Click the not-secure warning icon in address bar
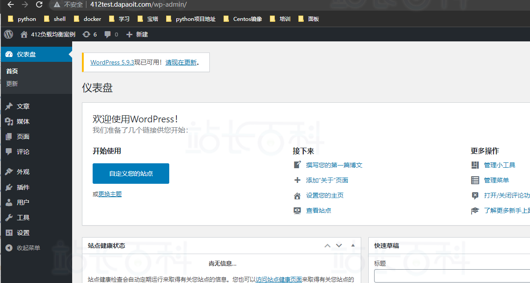Viewport: 530px width, 283px height. tap(57, 5)
